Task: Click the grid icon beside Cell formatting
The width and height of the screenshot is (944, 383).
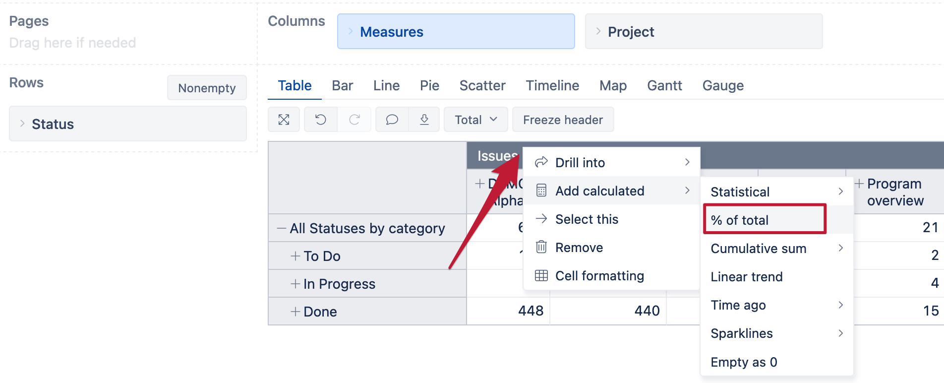Action: coord(541,275)
